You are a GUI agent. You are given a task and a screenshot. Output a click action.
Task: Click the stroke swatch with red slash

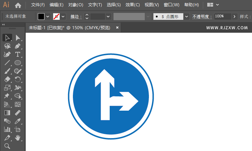(57, 16)
